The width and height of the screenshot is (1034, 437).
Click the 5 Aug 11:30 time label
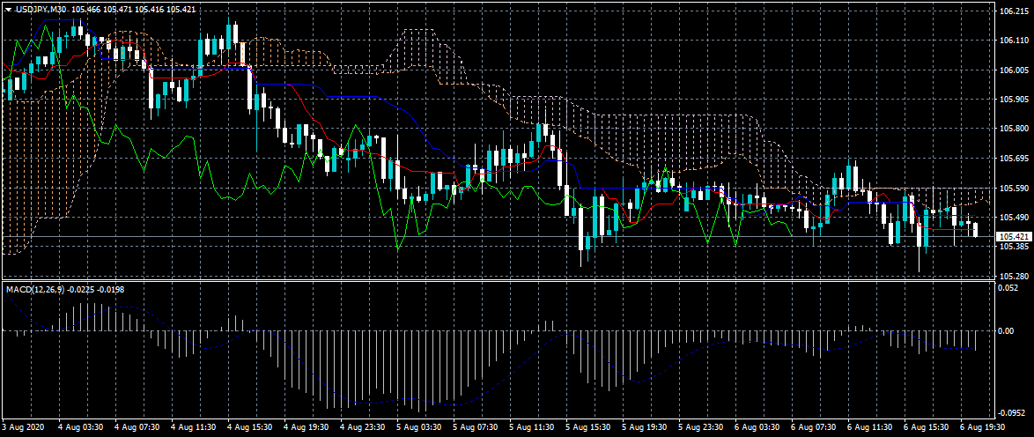tap(530, 427)
